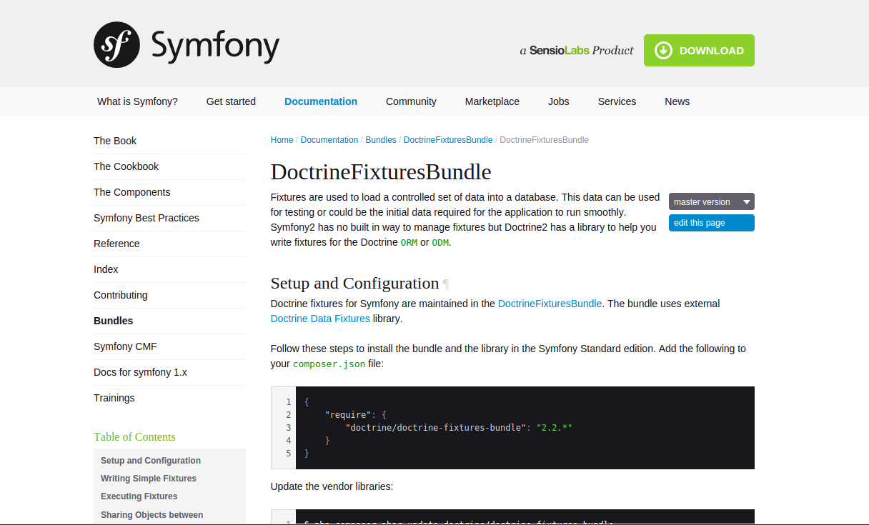Click the Table of Contents heading

(x=134, y=436)
